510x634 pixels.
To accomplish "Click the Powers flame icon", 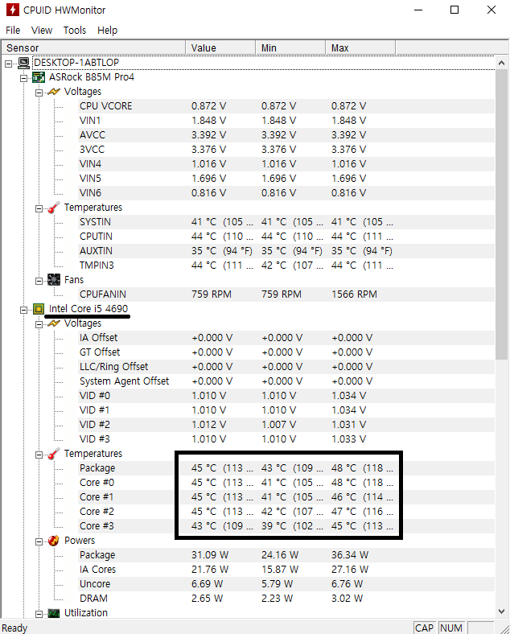I will pyautogui.click(x=54, y=541).
